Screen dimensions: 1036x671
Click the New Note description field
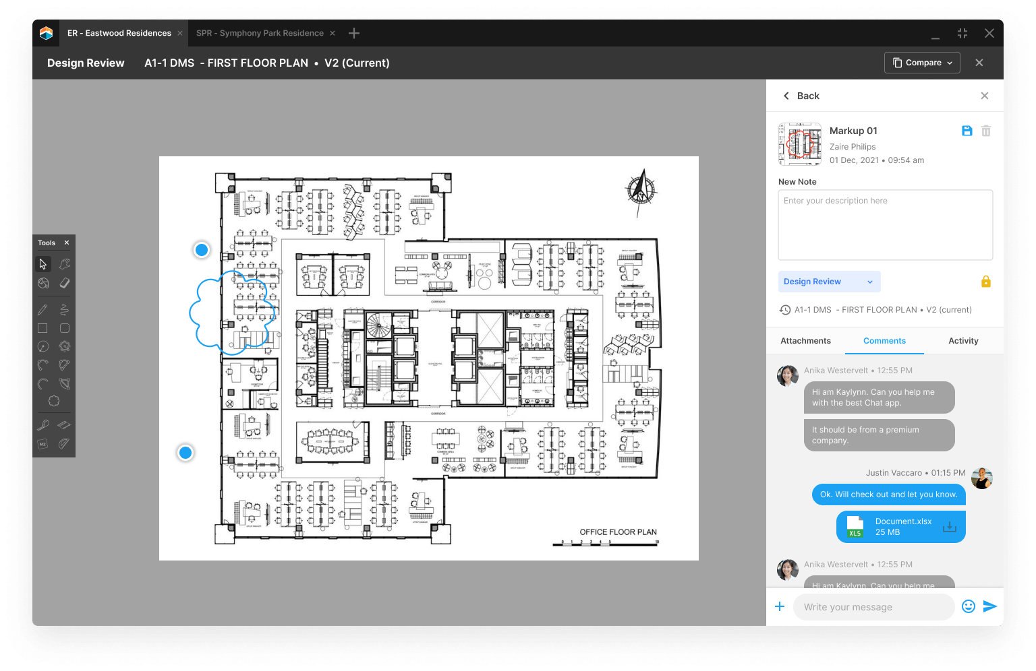click(885, 225)
